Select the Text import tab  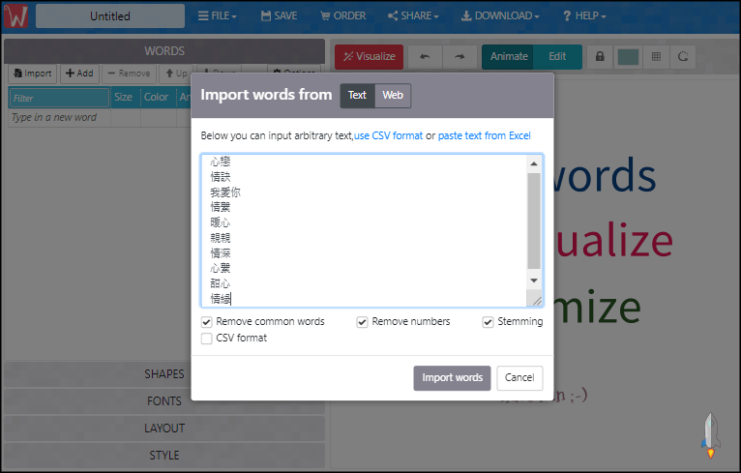pos(357,95)
